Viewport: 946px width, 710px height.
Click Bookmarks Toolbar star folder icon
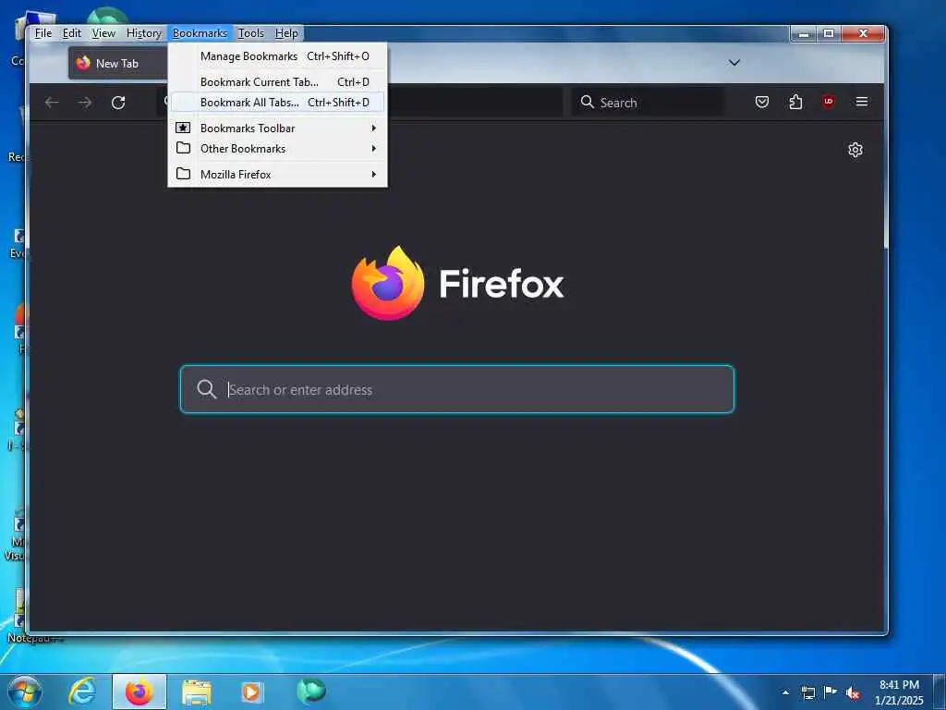click(x=183, y=128)
